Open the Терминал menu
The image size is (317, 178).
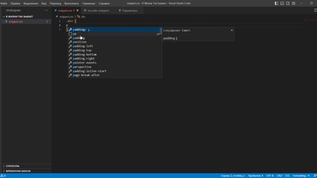[89, 3]
